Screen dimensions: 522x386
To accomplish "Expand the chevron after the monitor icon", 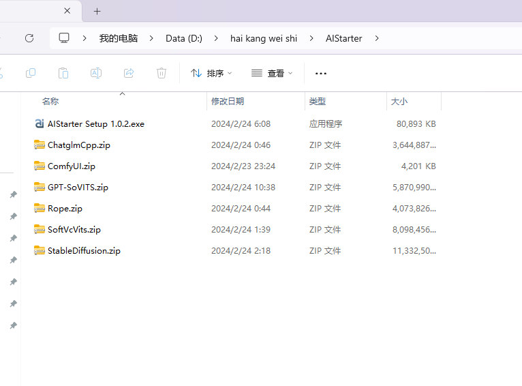I will (85, 38).
